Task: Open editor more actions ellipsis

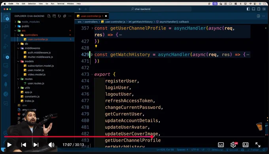Action: (x=263, y=16)
